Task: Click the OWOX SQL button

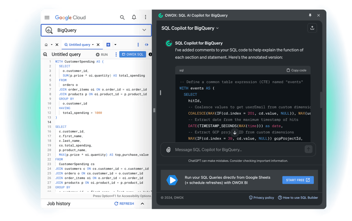Action: coord(133,54)
